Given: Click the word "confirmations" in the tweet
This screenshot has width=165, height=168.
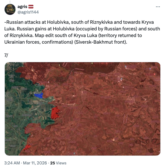Looking at the screenshot, I should click(57, 42).
